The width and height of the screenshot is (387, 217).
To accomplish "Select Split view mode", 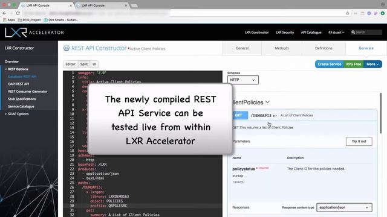I will coord(84,64).
